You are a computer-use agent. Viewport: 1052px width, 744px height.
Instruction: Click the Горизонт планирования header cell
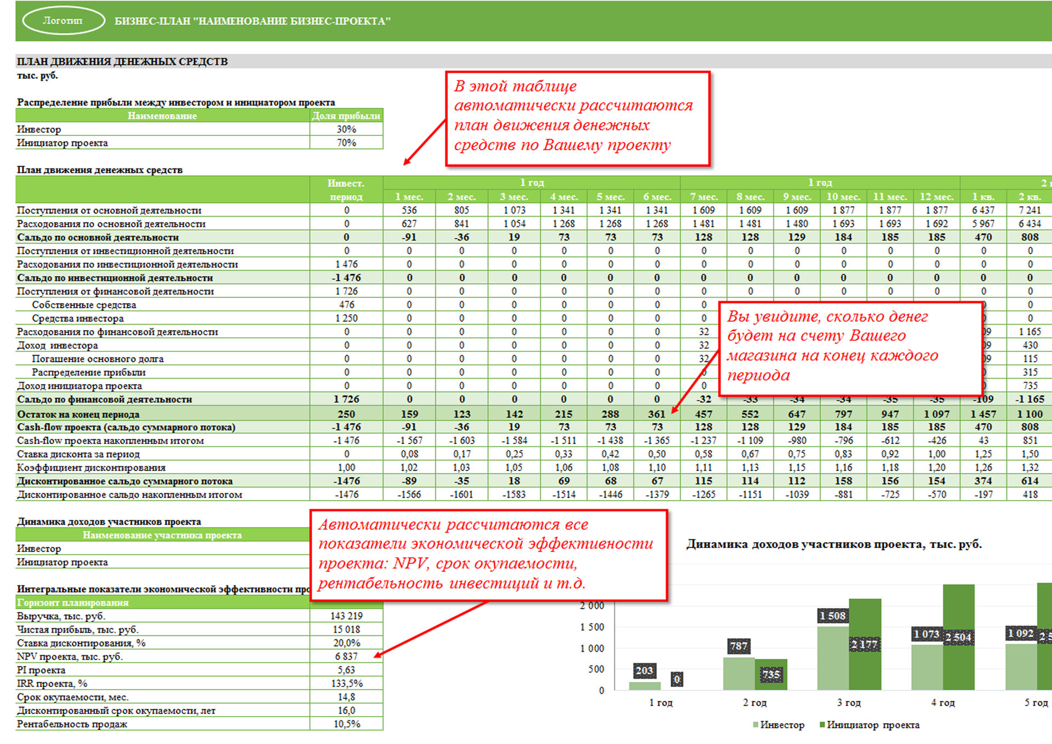(163, 603)
